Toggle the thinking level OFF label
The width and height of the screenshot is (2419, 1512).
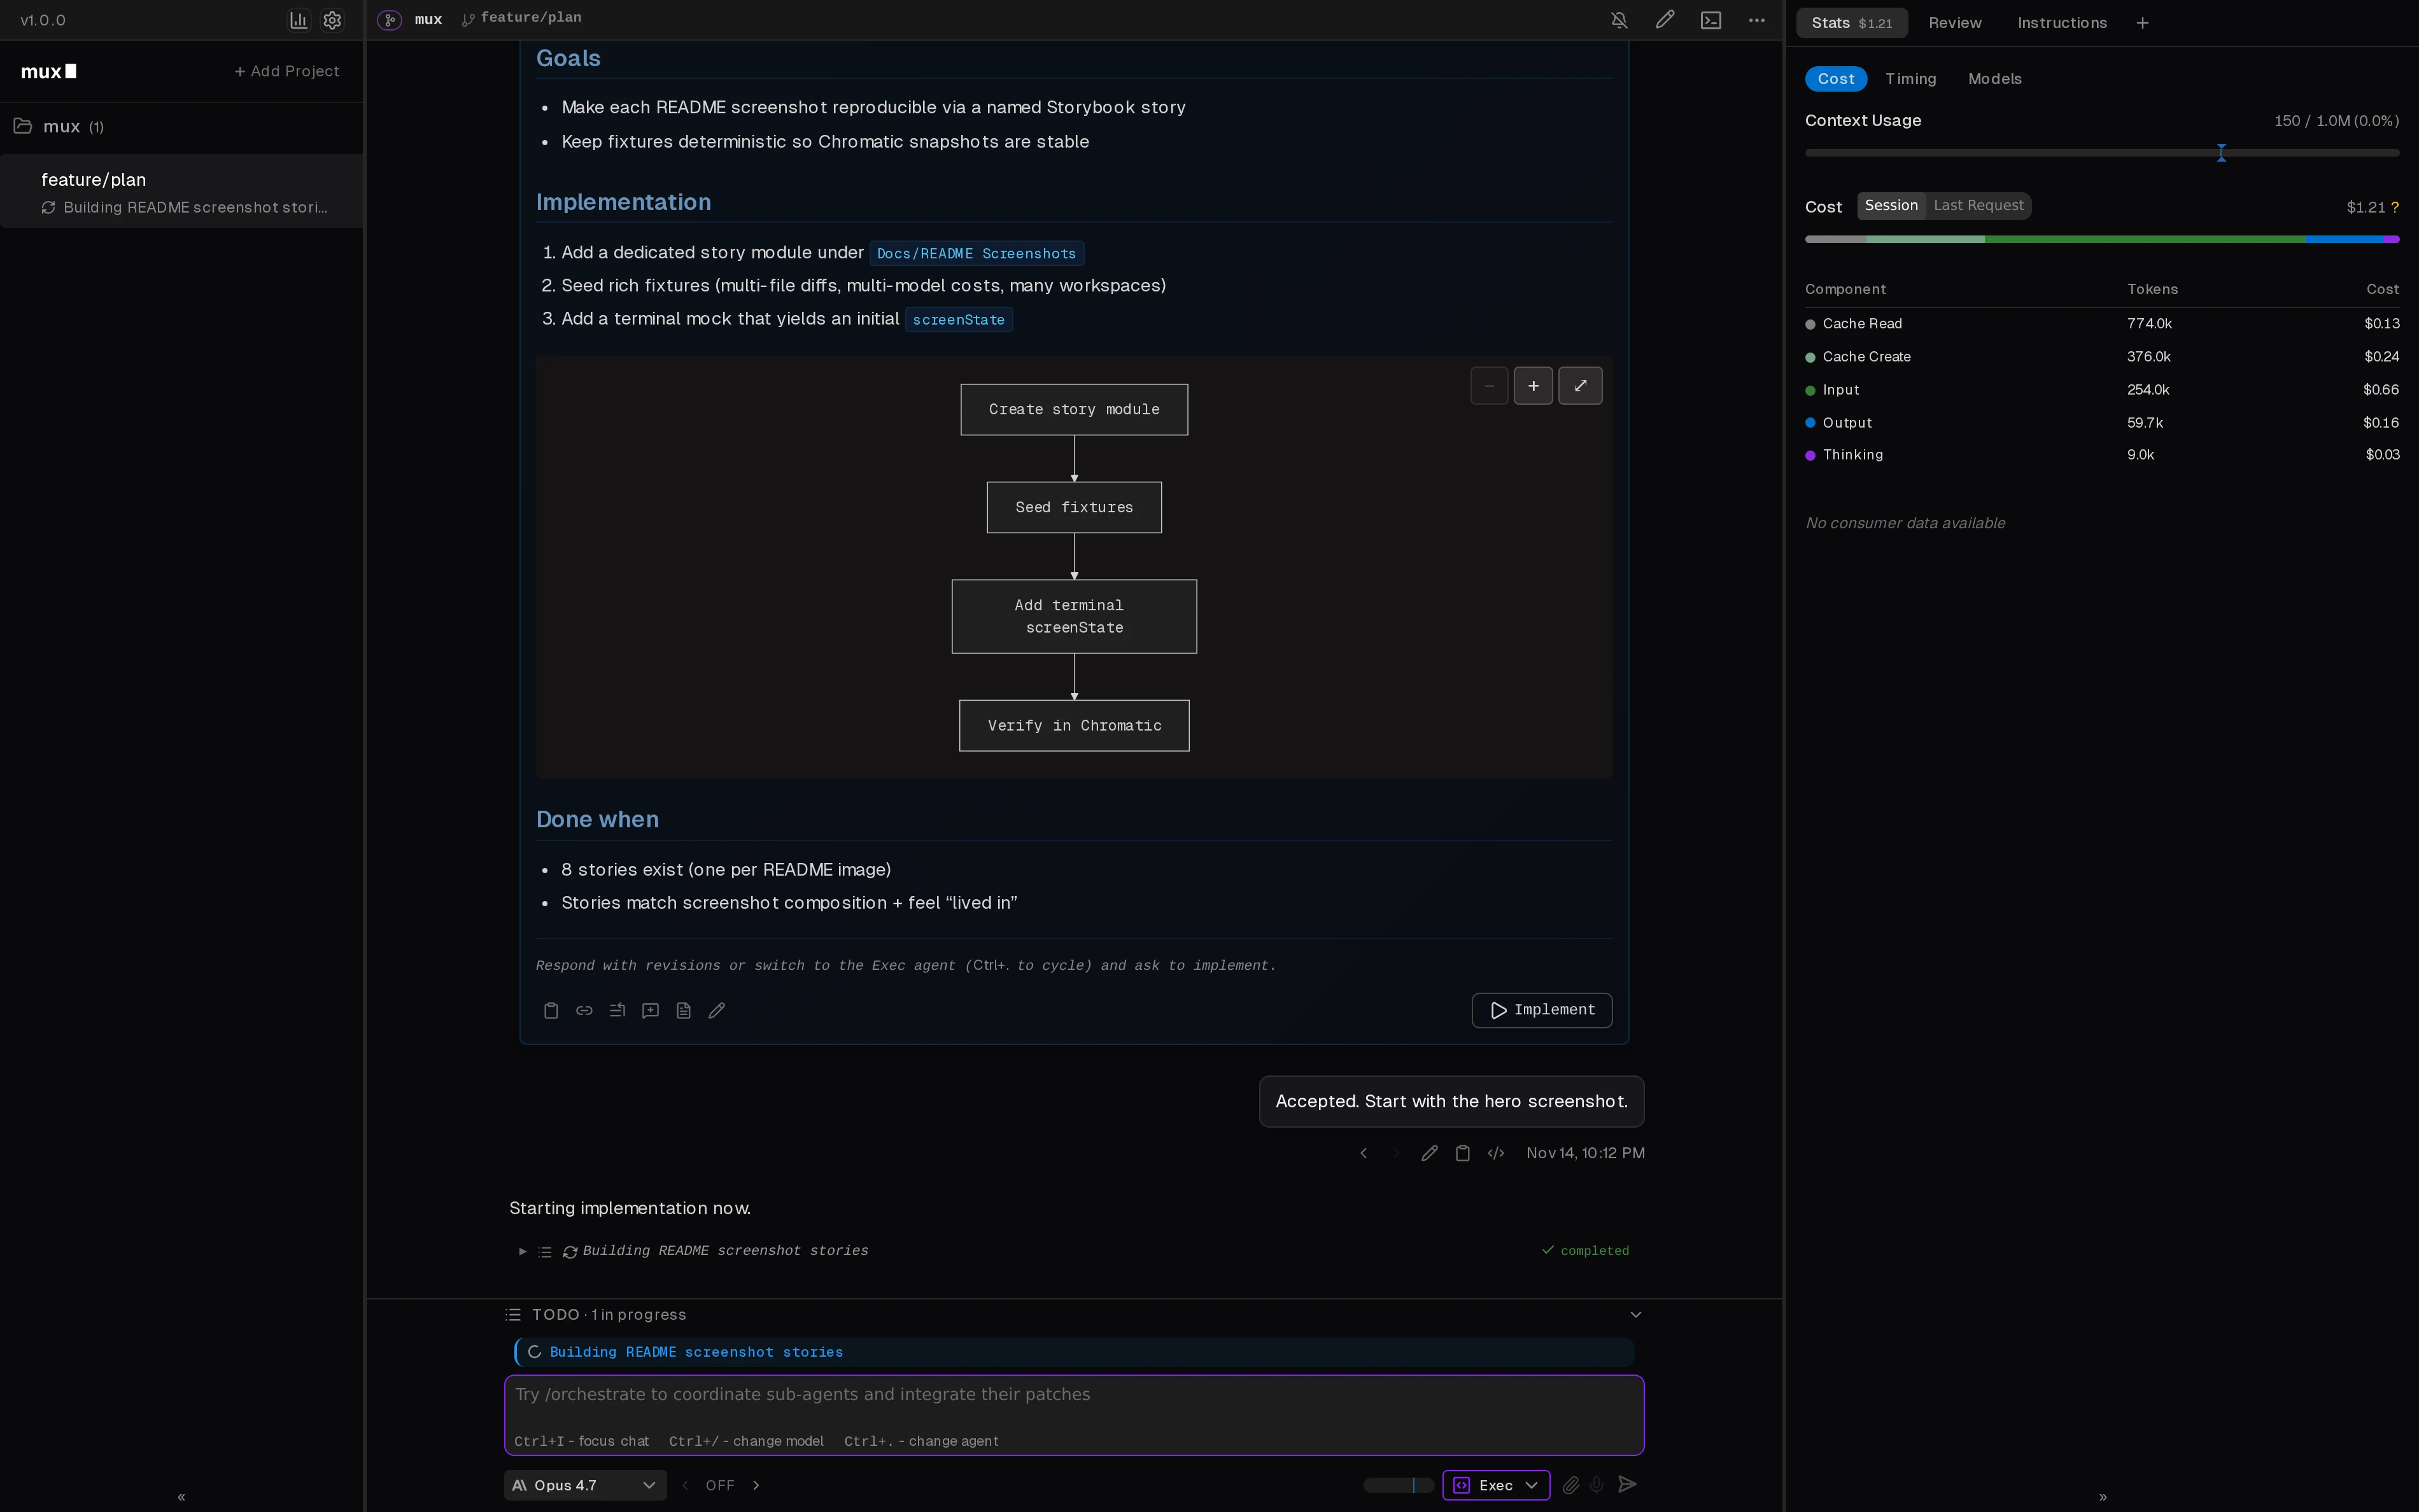click(719, 1485)
